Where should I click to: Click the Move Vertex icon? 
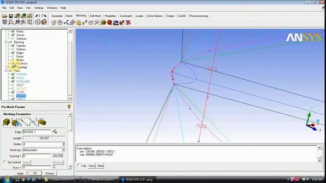(x=85, y=22)
